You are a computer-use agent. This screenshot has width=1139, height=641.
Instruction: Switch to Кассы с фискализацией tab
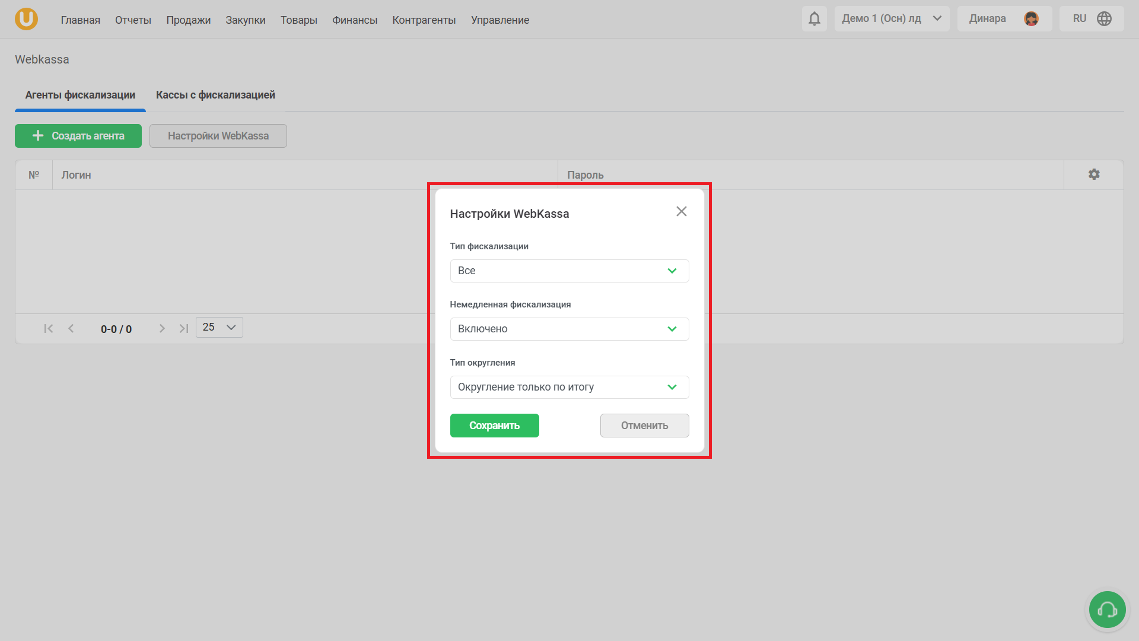(x=215, y=95)
